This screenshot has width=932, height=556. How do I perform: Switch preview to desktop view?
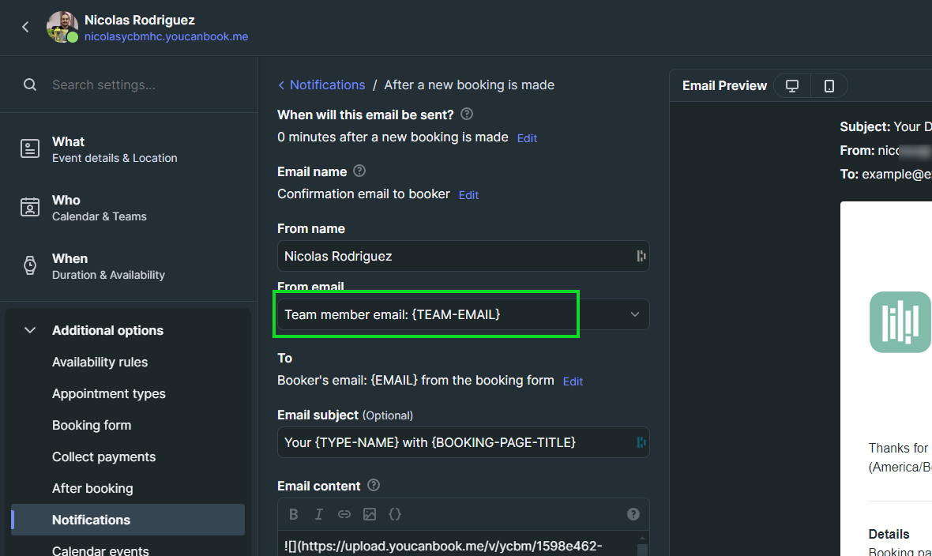792,85
